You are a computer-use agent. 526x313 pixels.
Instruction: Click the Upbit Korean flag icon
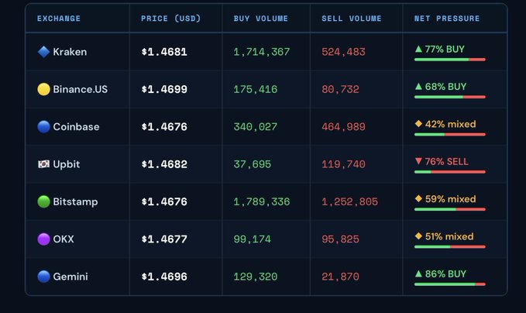coord(43,164)
